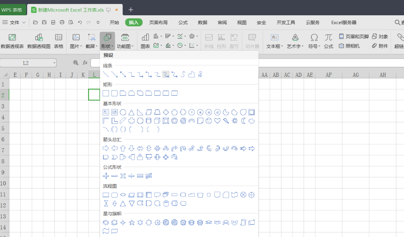Open the 云服务 tab
Viewport: 404px width, 237px height.
pos(312,23)
